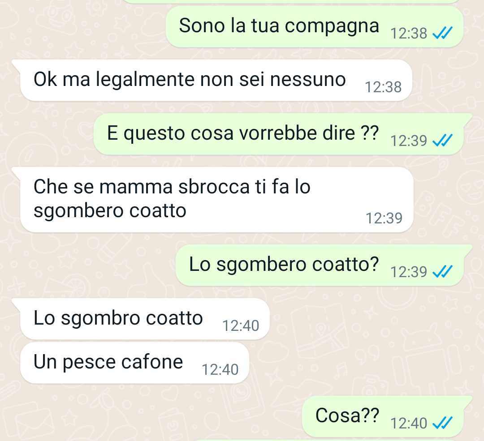The height and width of the screenshot is (441, 484).
Task: Tap the 12:39 timestamp in the 'mamma sbrocca' bubble
Action: [384, 218]
